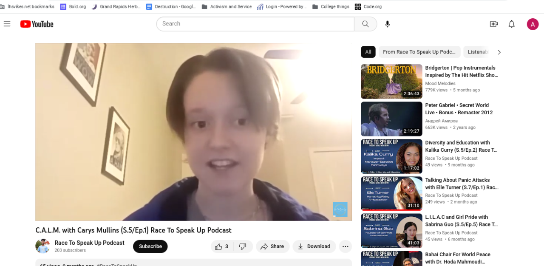The height and width of the screenshot is (266, 544).
Task: Expand the College things bookmarks folder
Action: [x=330, y=6]
